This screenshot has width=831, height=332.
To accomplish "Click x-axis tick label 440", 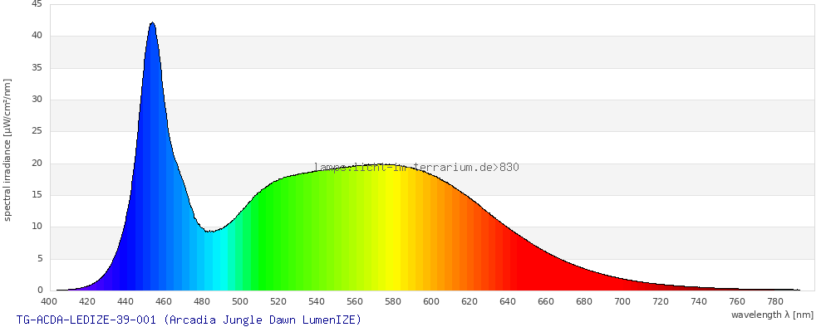I will 125,302.
